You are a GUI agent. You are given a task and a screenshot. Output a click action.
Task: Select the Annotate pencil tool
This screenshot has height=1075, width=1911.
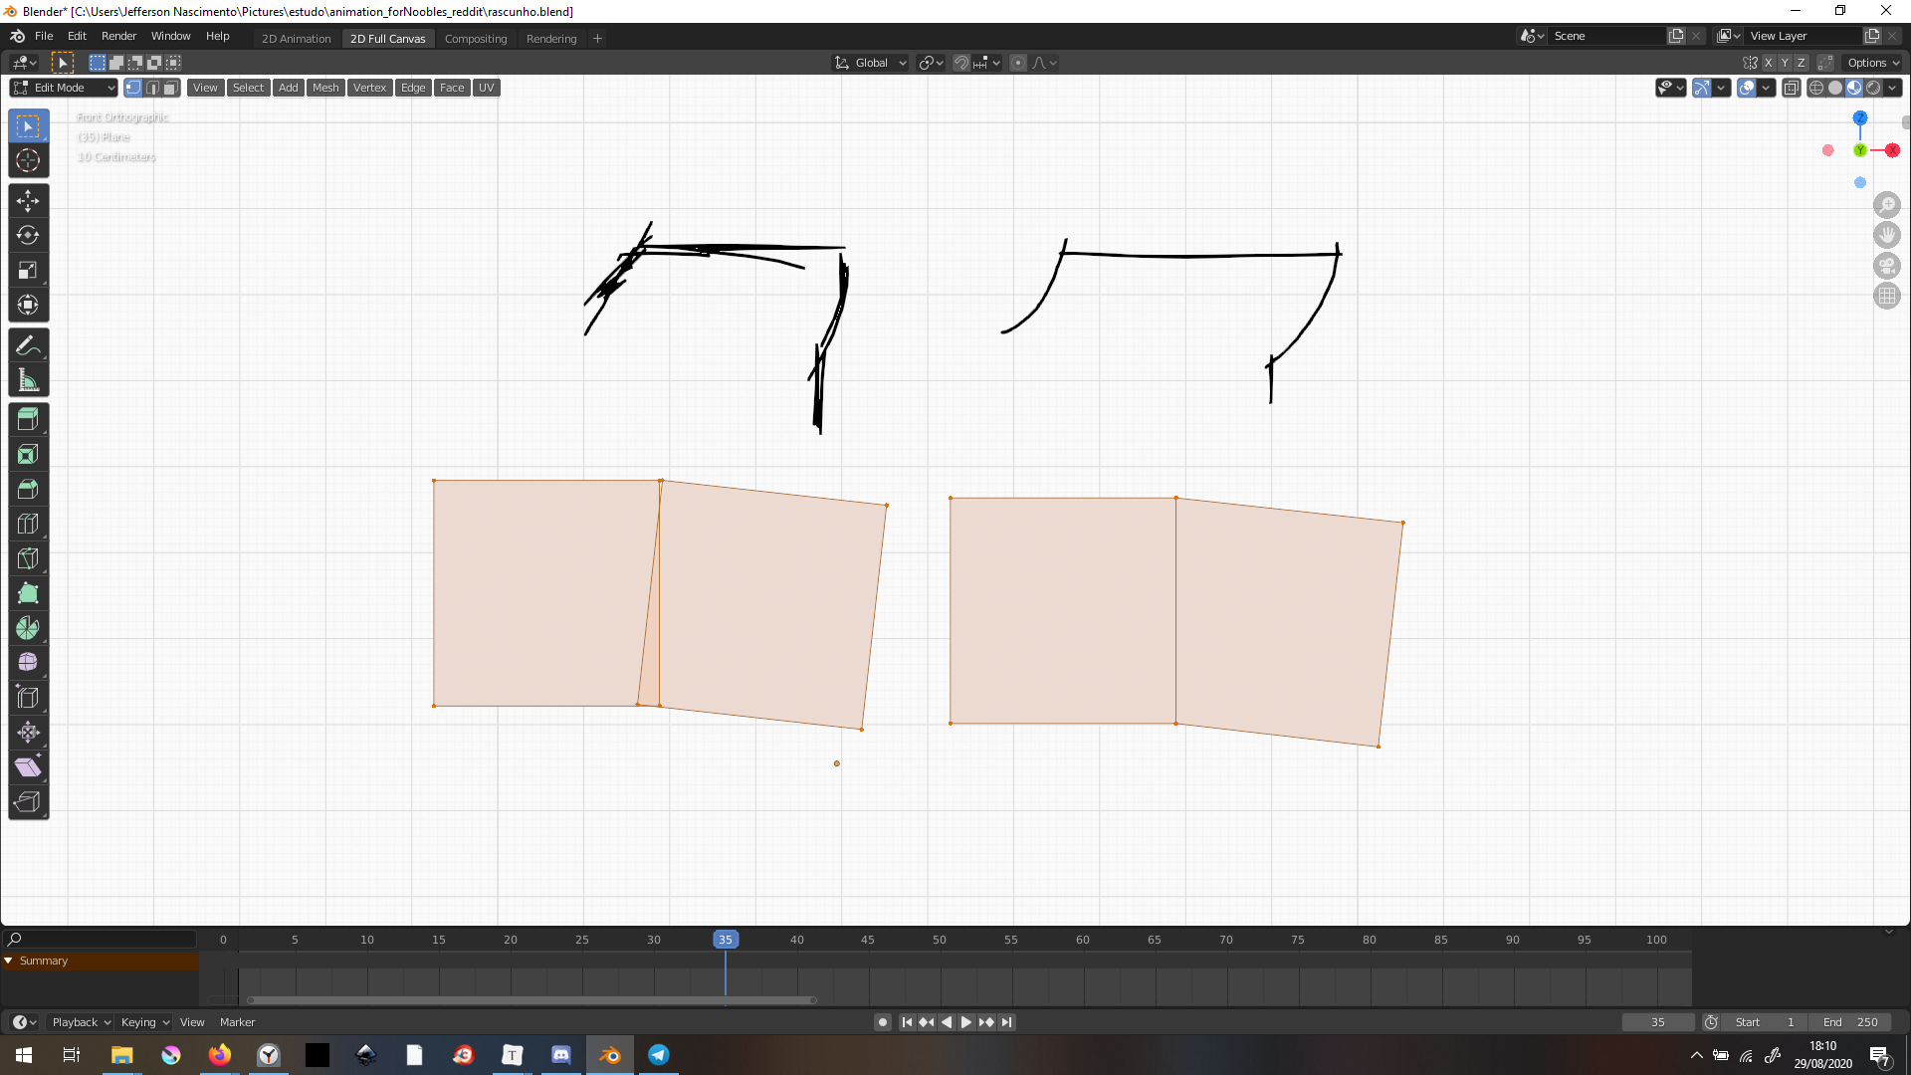point(28,345)
